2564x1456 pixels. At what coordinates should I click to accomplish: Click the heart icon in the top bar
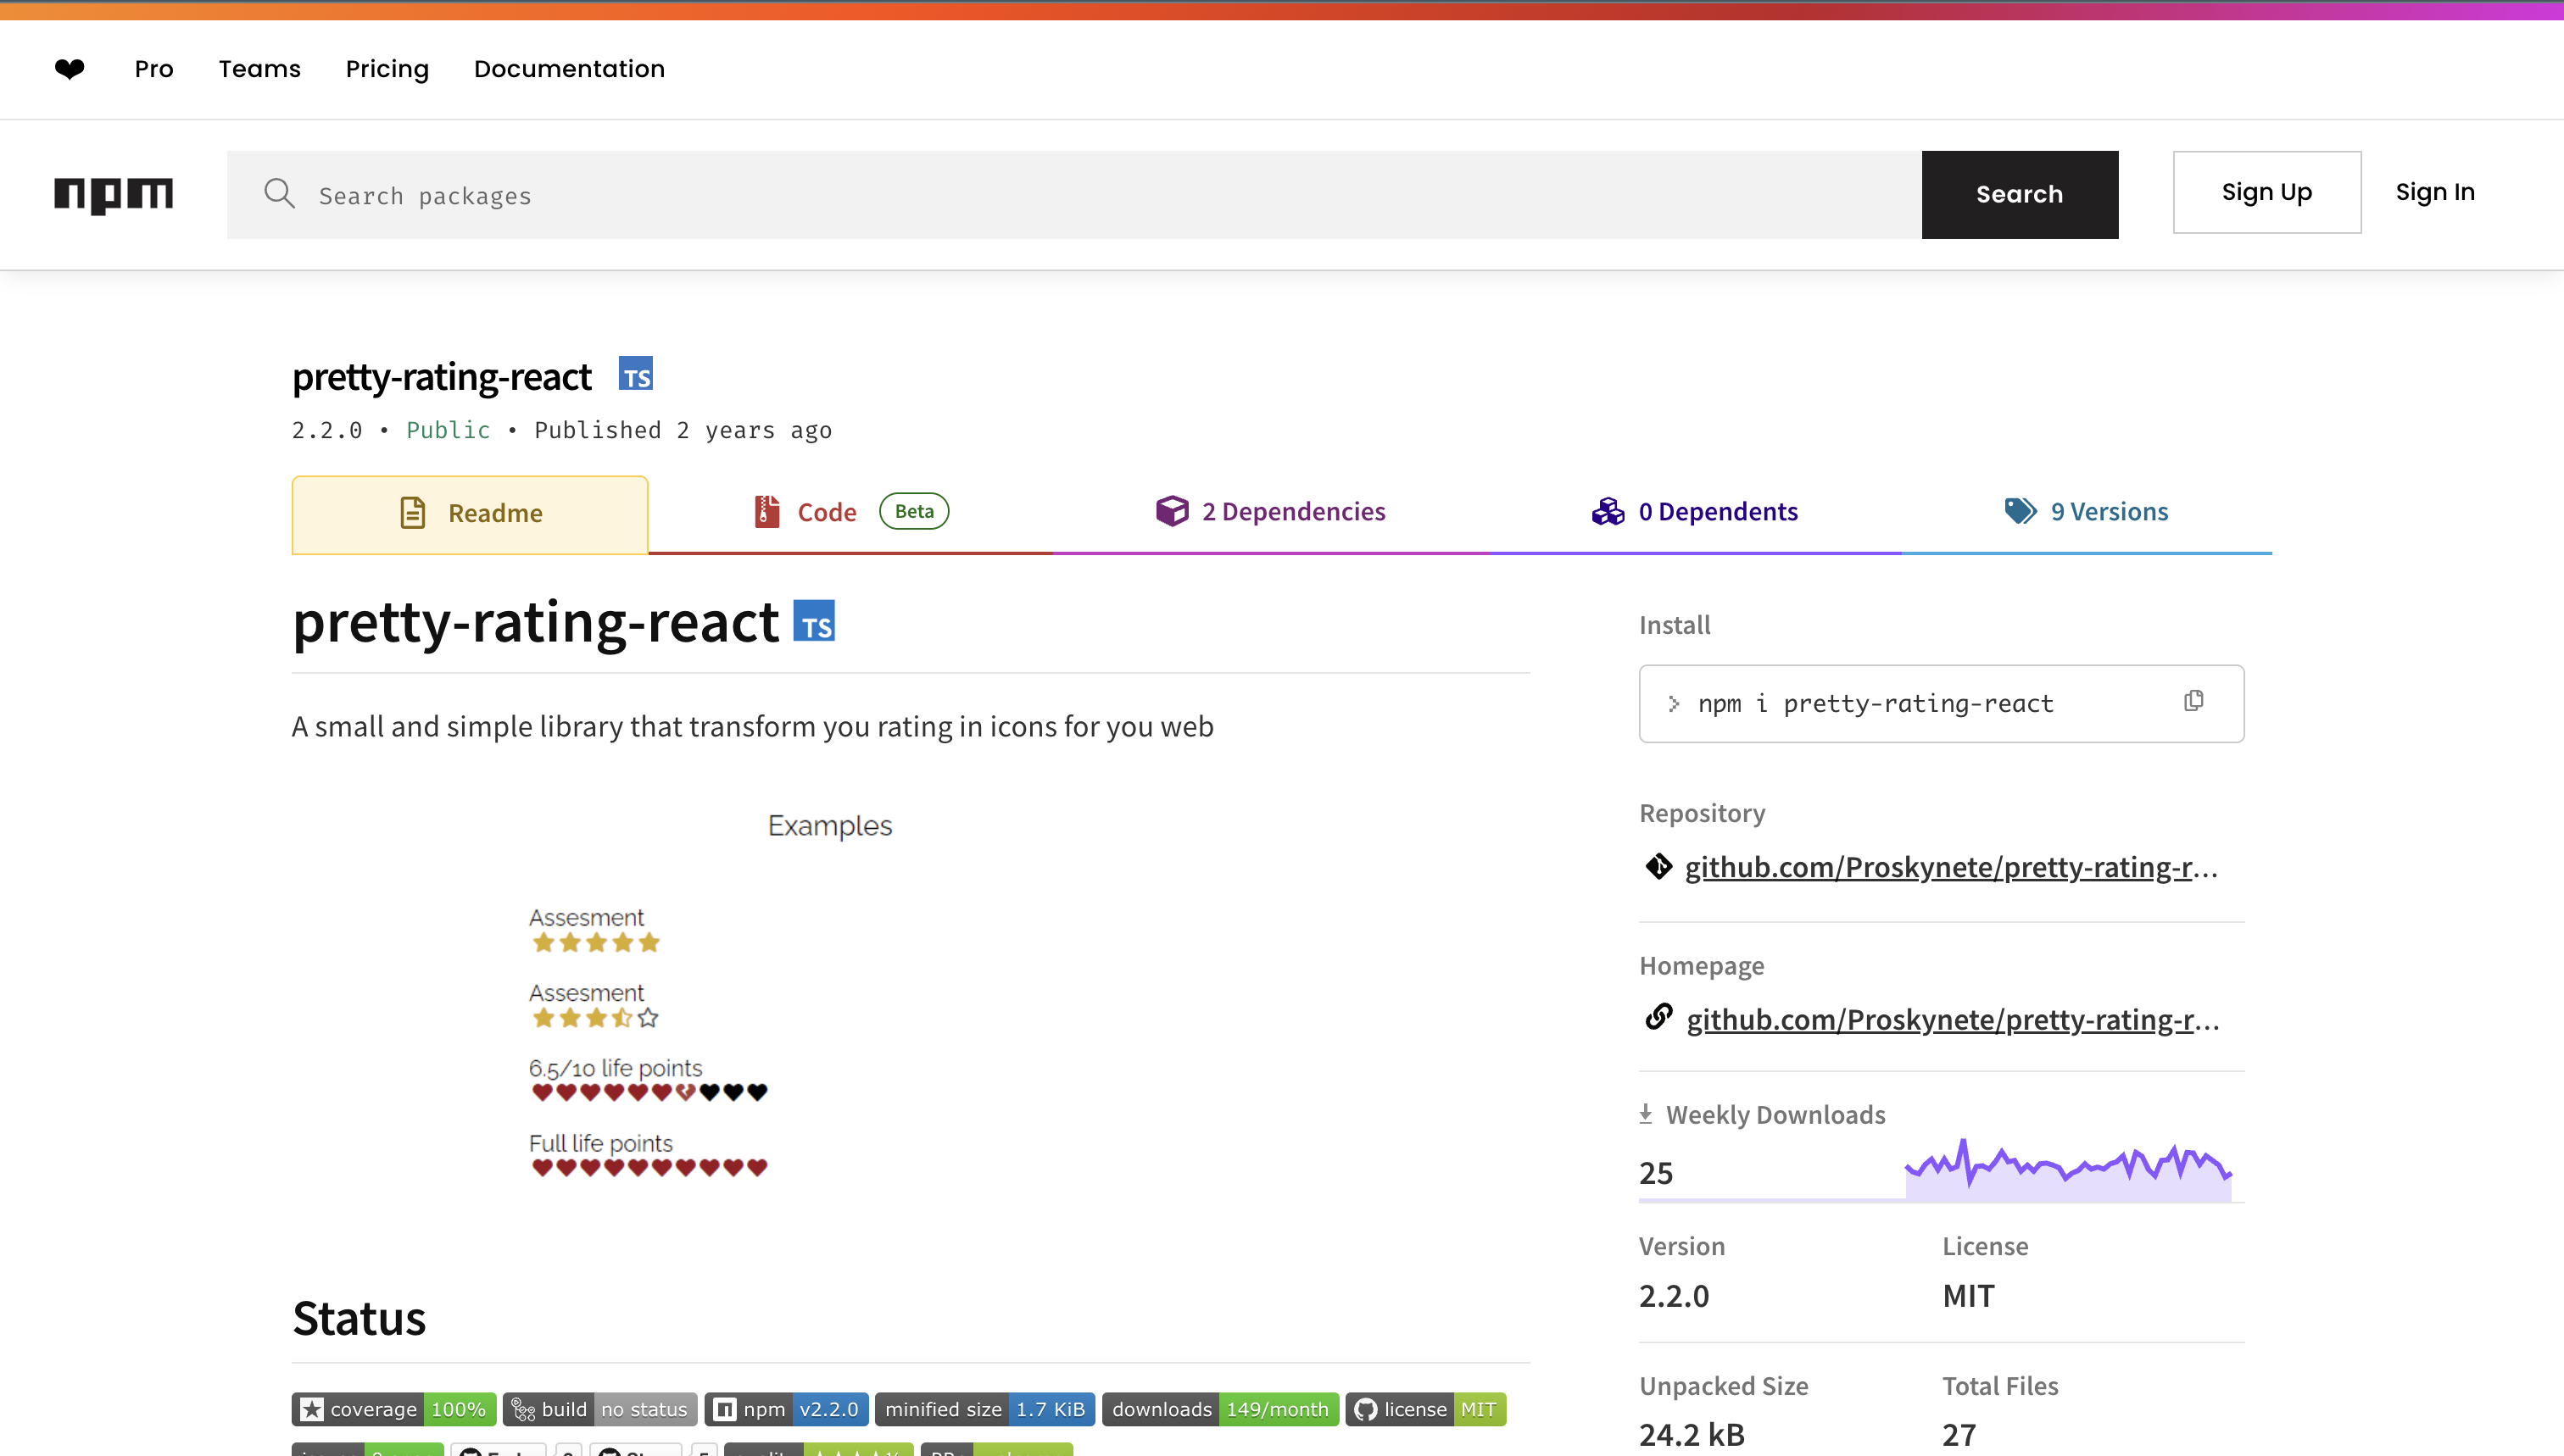pos(69,68)
